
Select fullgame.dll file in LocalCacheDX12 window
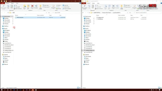[101, 17]
